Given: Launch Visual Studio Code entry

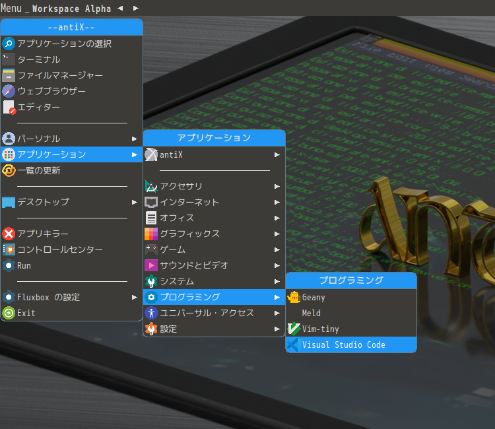Looking at the screenshot, I should point(351,345).
